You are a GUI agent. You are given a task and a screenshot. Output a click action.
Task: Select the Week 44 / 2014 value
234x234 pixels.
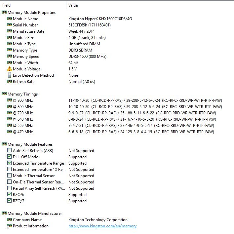tap(82, 31)
